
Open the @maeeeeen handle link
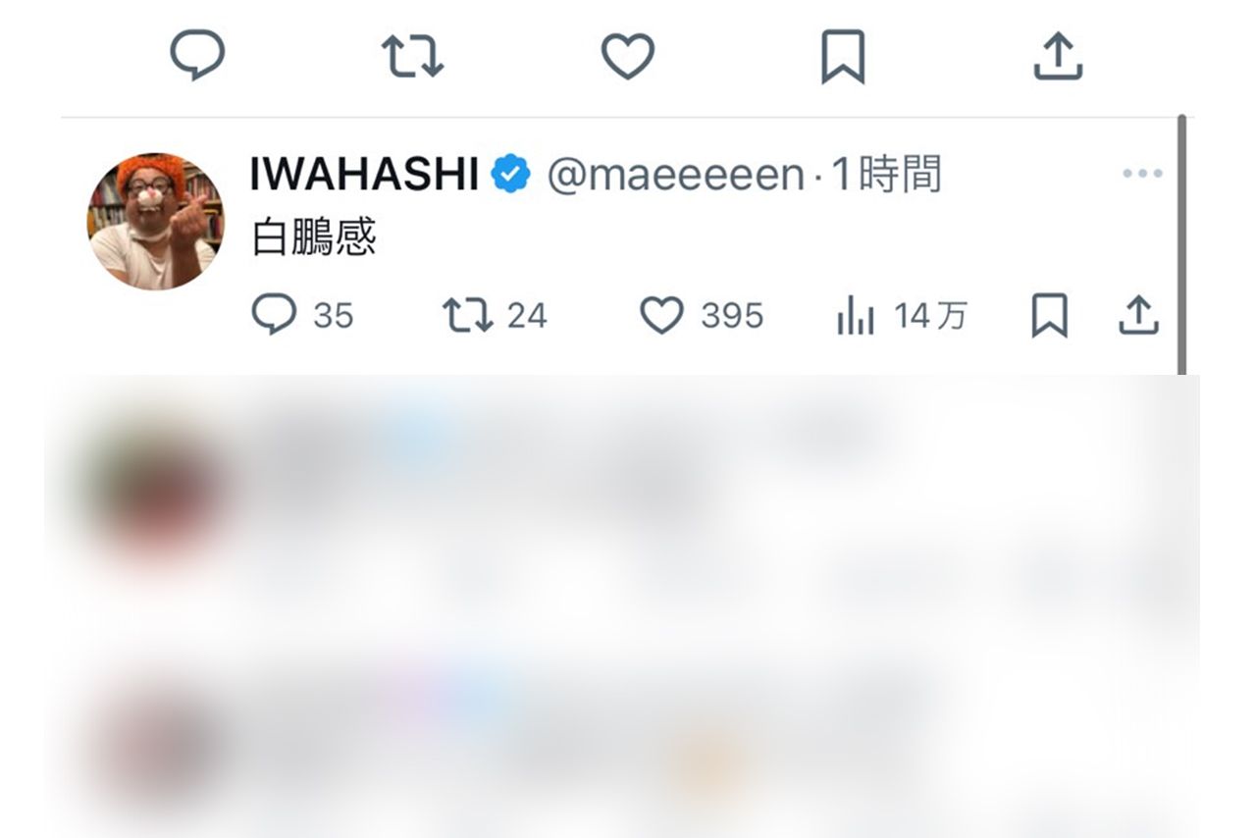[x=675, y=176]
